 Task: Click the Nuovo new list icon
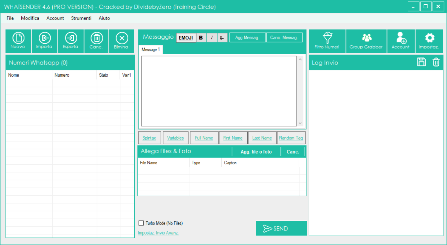[18, 41]
